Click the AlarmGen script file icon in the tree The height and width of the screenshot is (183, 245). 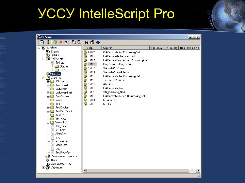coord(52,134)
